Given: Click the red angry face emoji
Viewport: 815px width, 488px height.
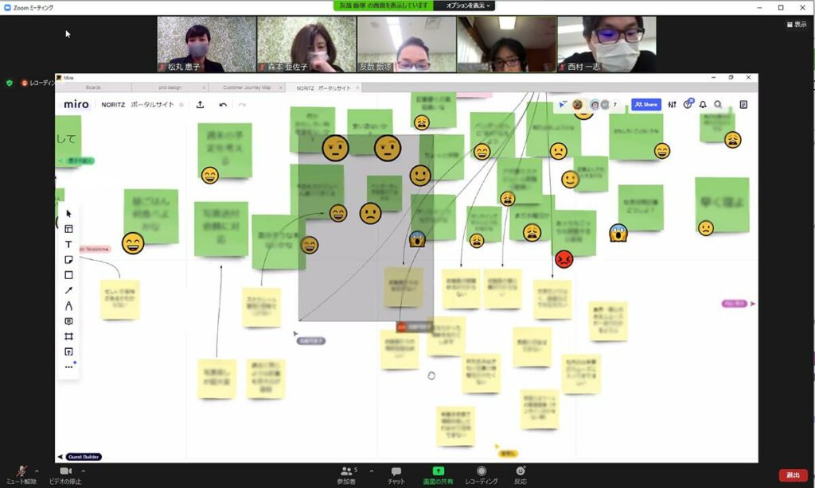Looking at the screenshot, I should [564, 258].
